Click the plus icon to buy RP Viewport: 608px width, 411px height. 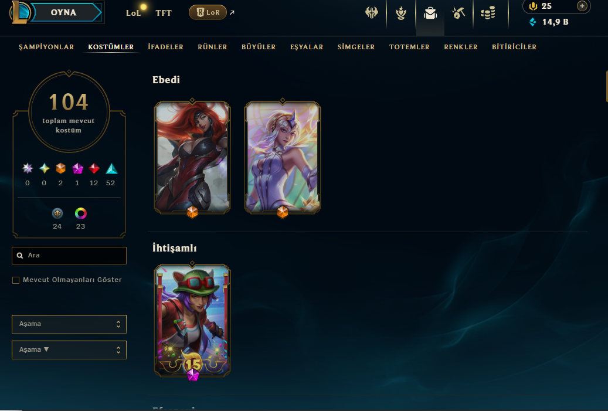(582, 6)
